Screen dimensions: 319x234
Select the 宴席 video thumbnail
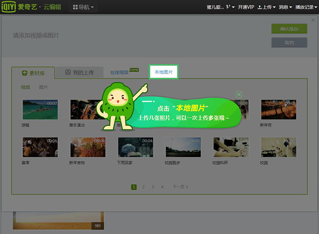(40, 147)
